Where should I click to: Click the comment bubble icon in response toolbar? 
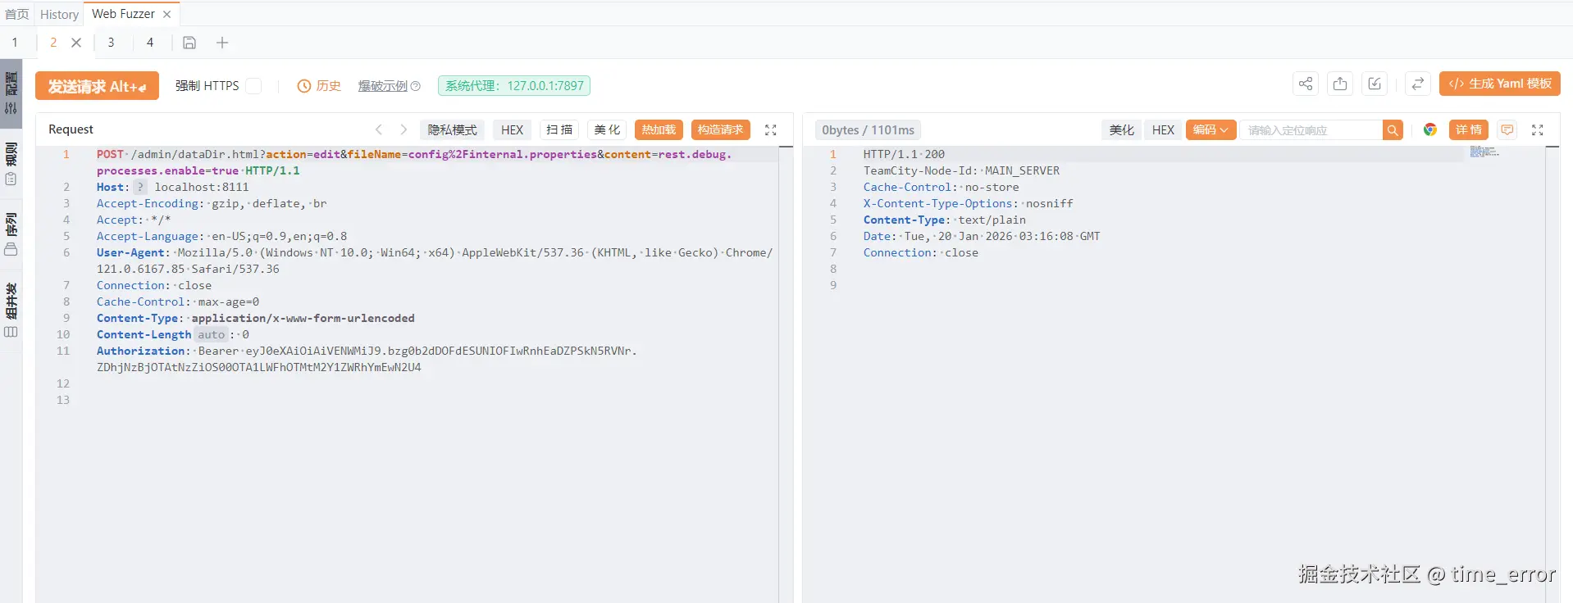[1507, 129]
